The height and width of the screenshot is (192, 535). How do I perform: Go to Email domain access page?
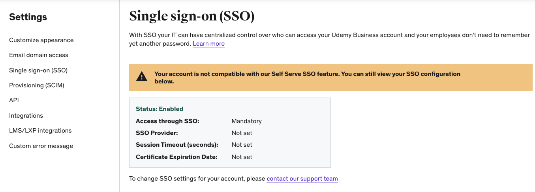click(x=39, y=55)
